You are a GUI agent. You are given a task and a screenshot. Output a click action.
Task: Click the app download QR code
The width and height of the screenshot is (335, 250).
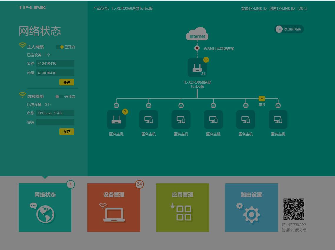294,209
